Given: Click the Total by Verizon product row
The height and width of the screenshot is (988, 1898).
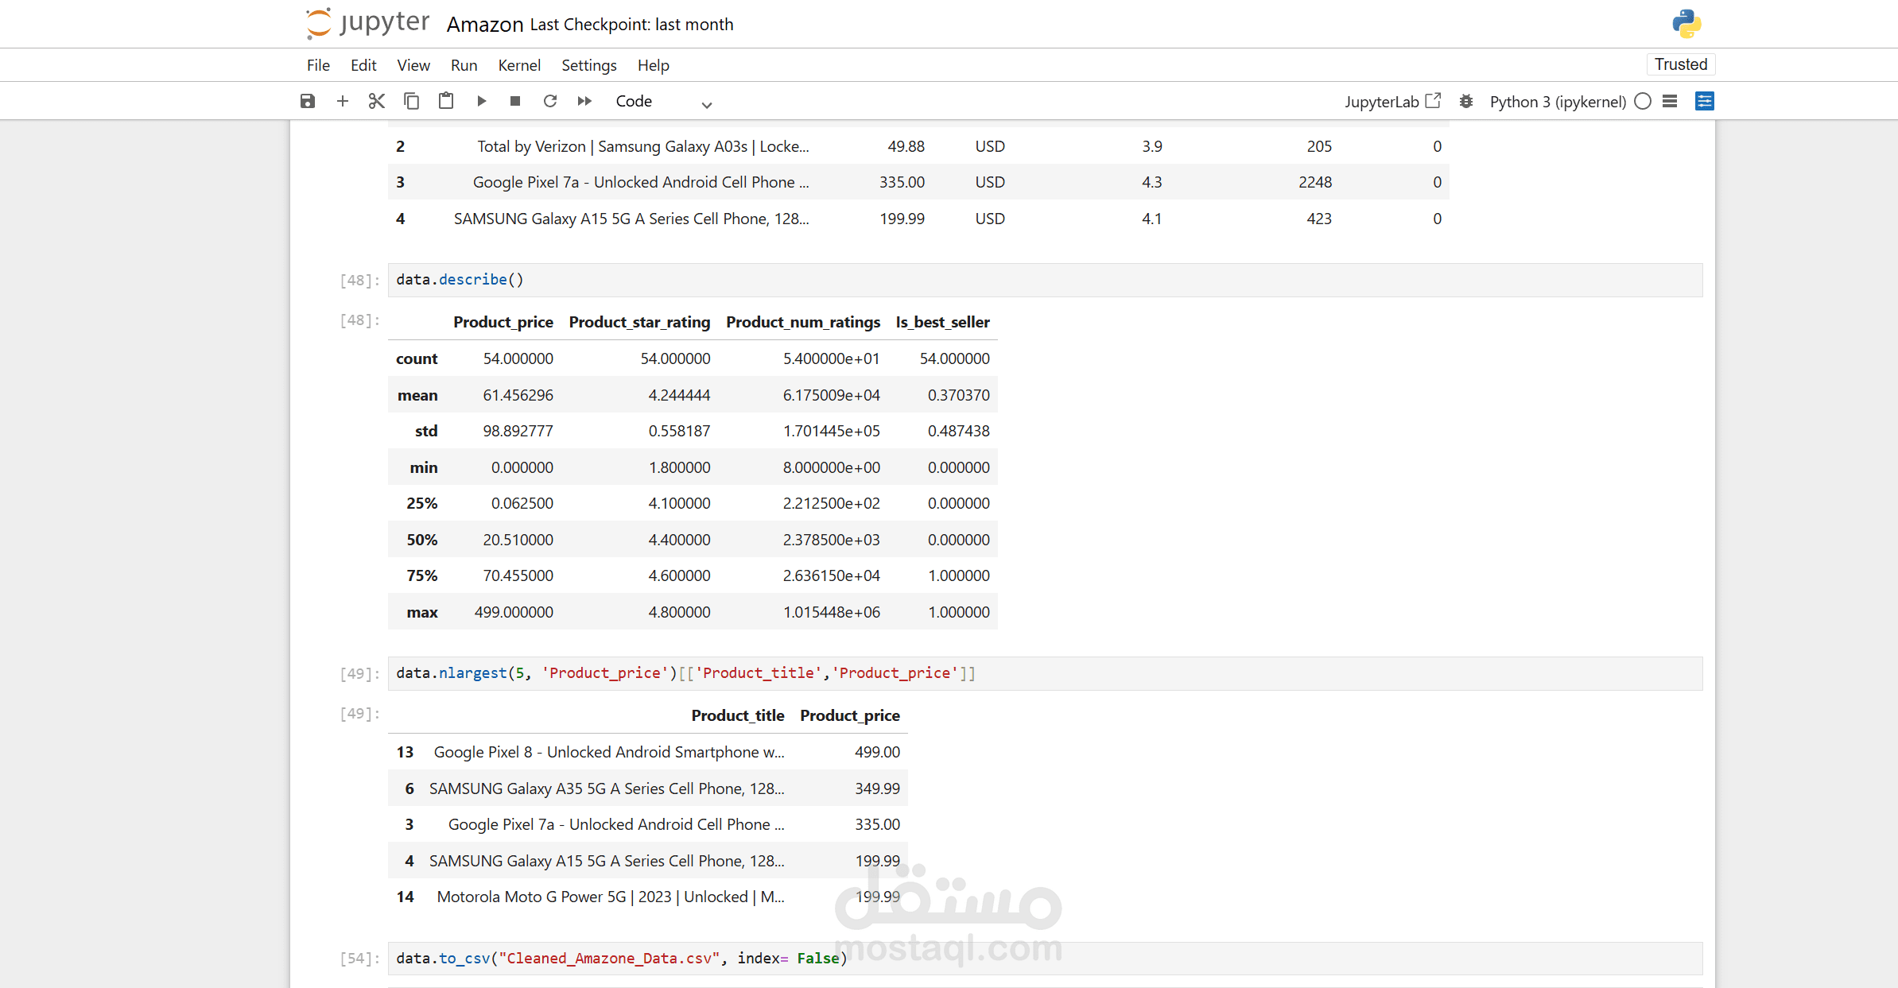Looking at the screenshot, I should tap(918, 146).
